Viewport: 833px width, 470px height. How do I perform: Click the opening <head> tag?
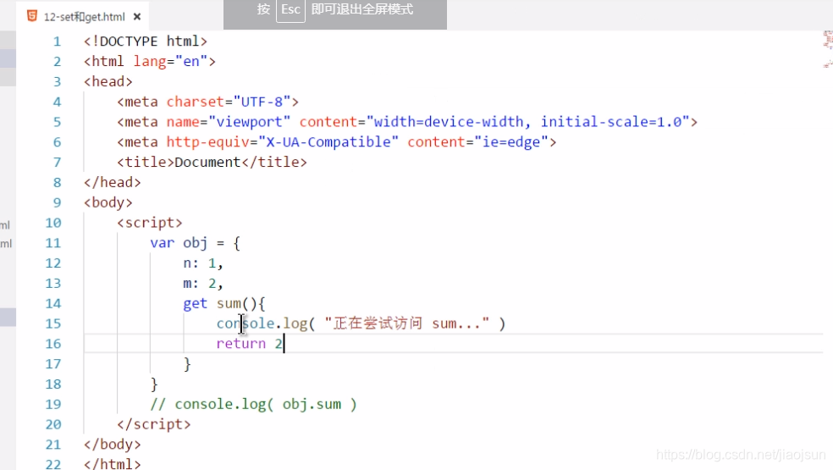[x=108, y=82]
